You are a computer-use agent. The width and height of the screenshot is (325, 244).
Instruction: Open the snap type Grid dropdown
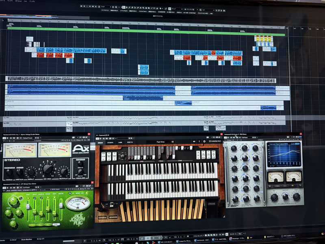coord(177,9)
